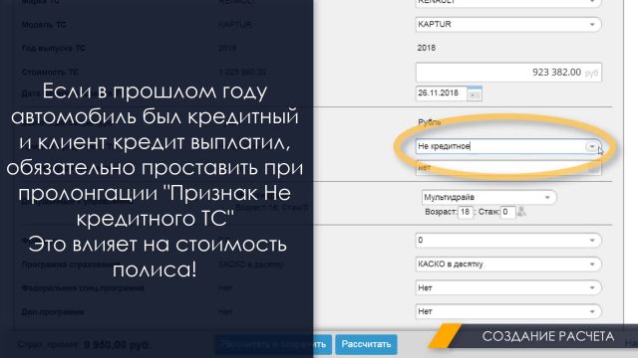Screen dimensions: 638x358
Task: Open the calendar picker icon next to date
Action: pos(475,94)
